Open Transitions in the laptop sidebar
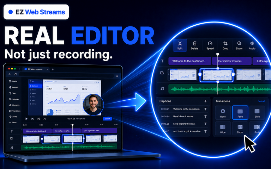This screenshot has height=169, width=271. 15,111
